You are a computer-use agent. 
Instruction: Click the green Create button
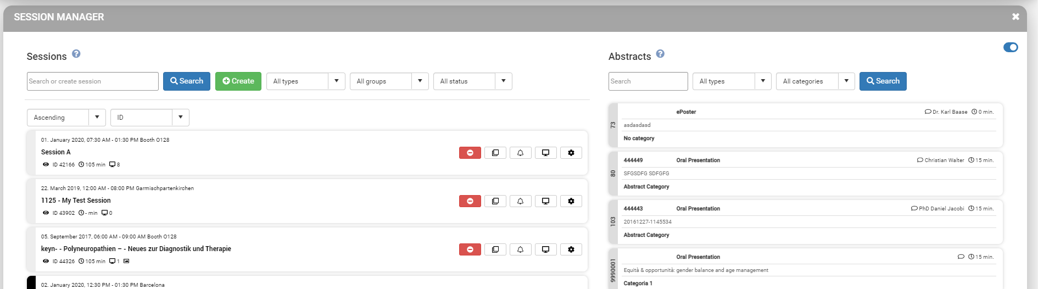(238, 81)
